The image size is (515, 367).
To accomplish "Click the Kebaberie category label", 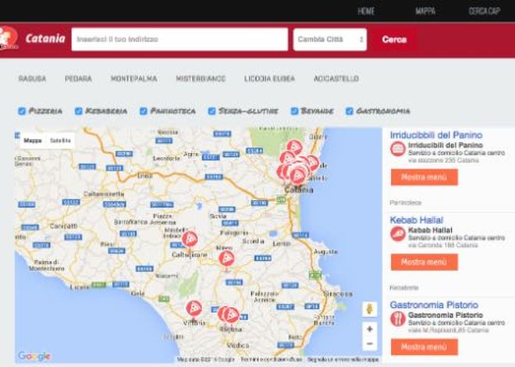I will click(x=404, y=288).
